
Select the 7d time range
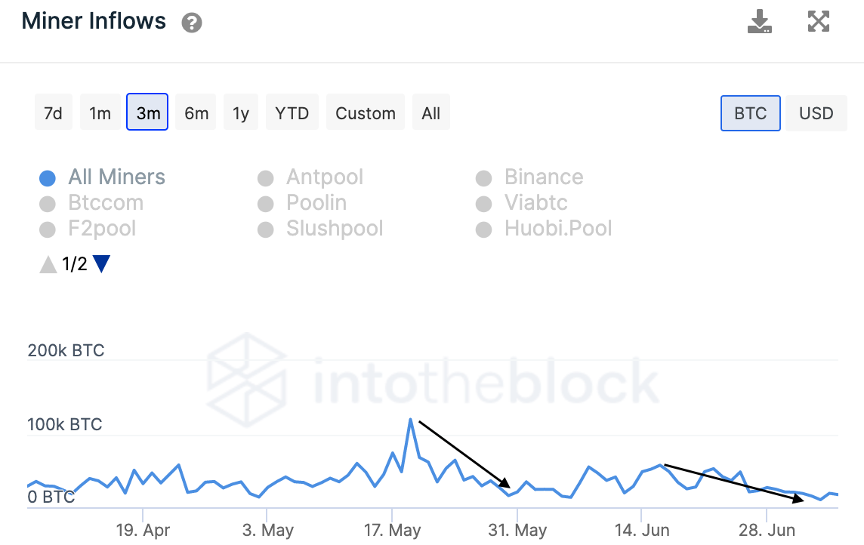point(53,113)
